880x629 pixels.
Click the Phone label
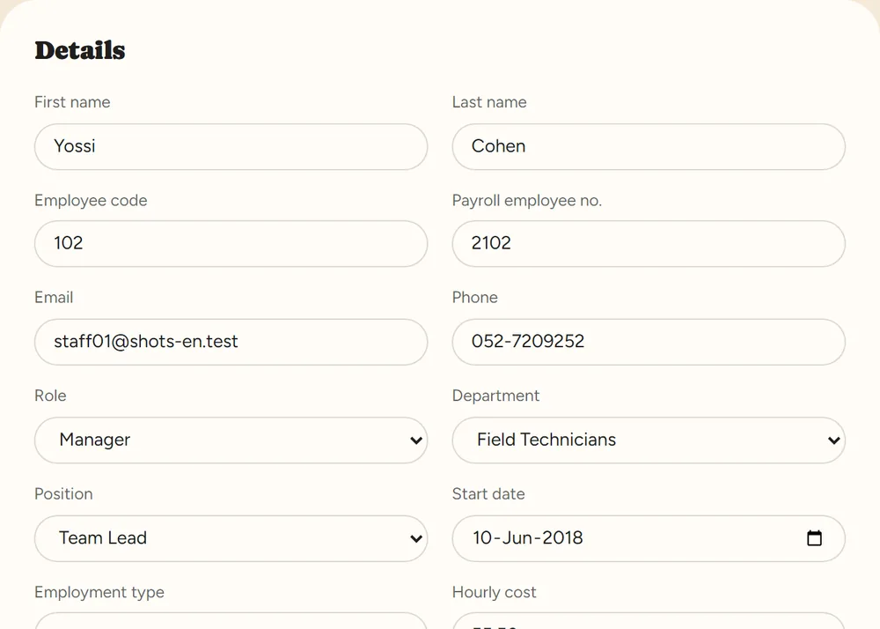[475, 297]
